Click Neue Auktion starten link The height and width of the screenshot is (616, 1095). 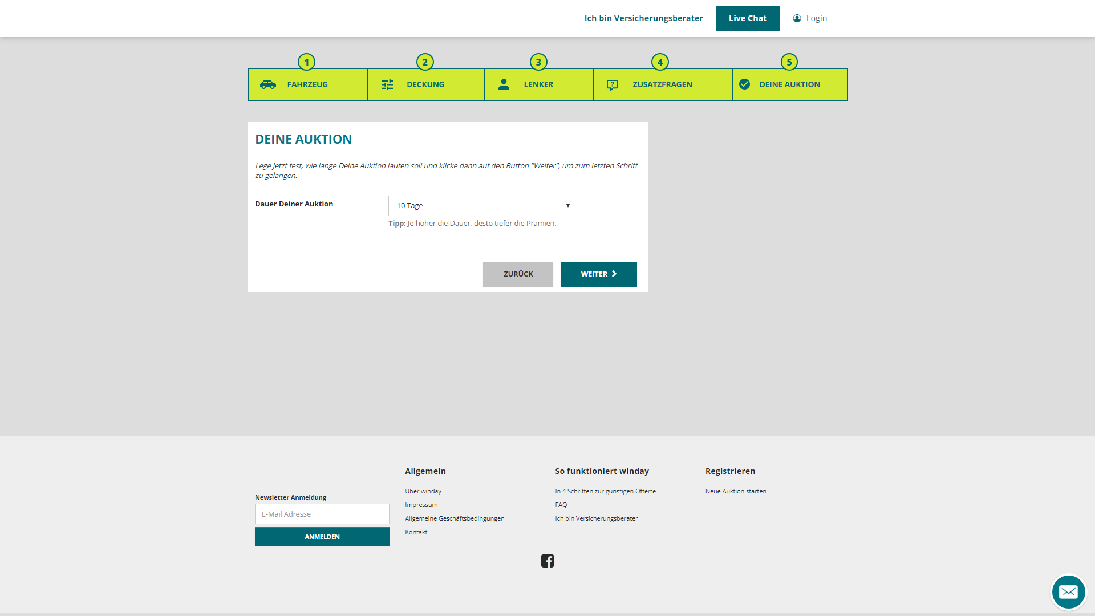735,491
